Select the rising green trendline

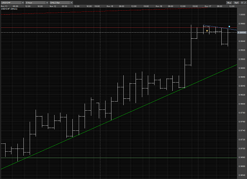pyautogui.click(x=119, y=117)
